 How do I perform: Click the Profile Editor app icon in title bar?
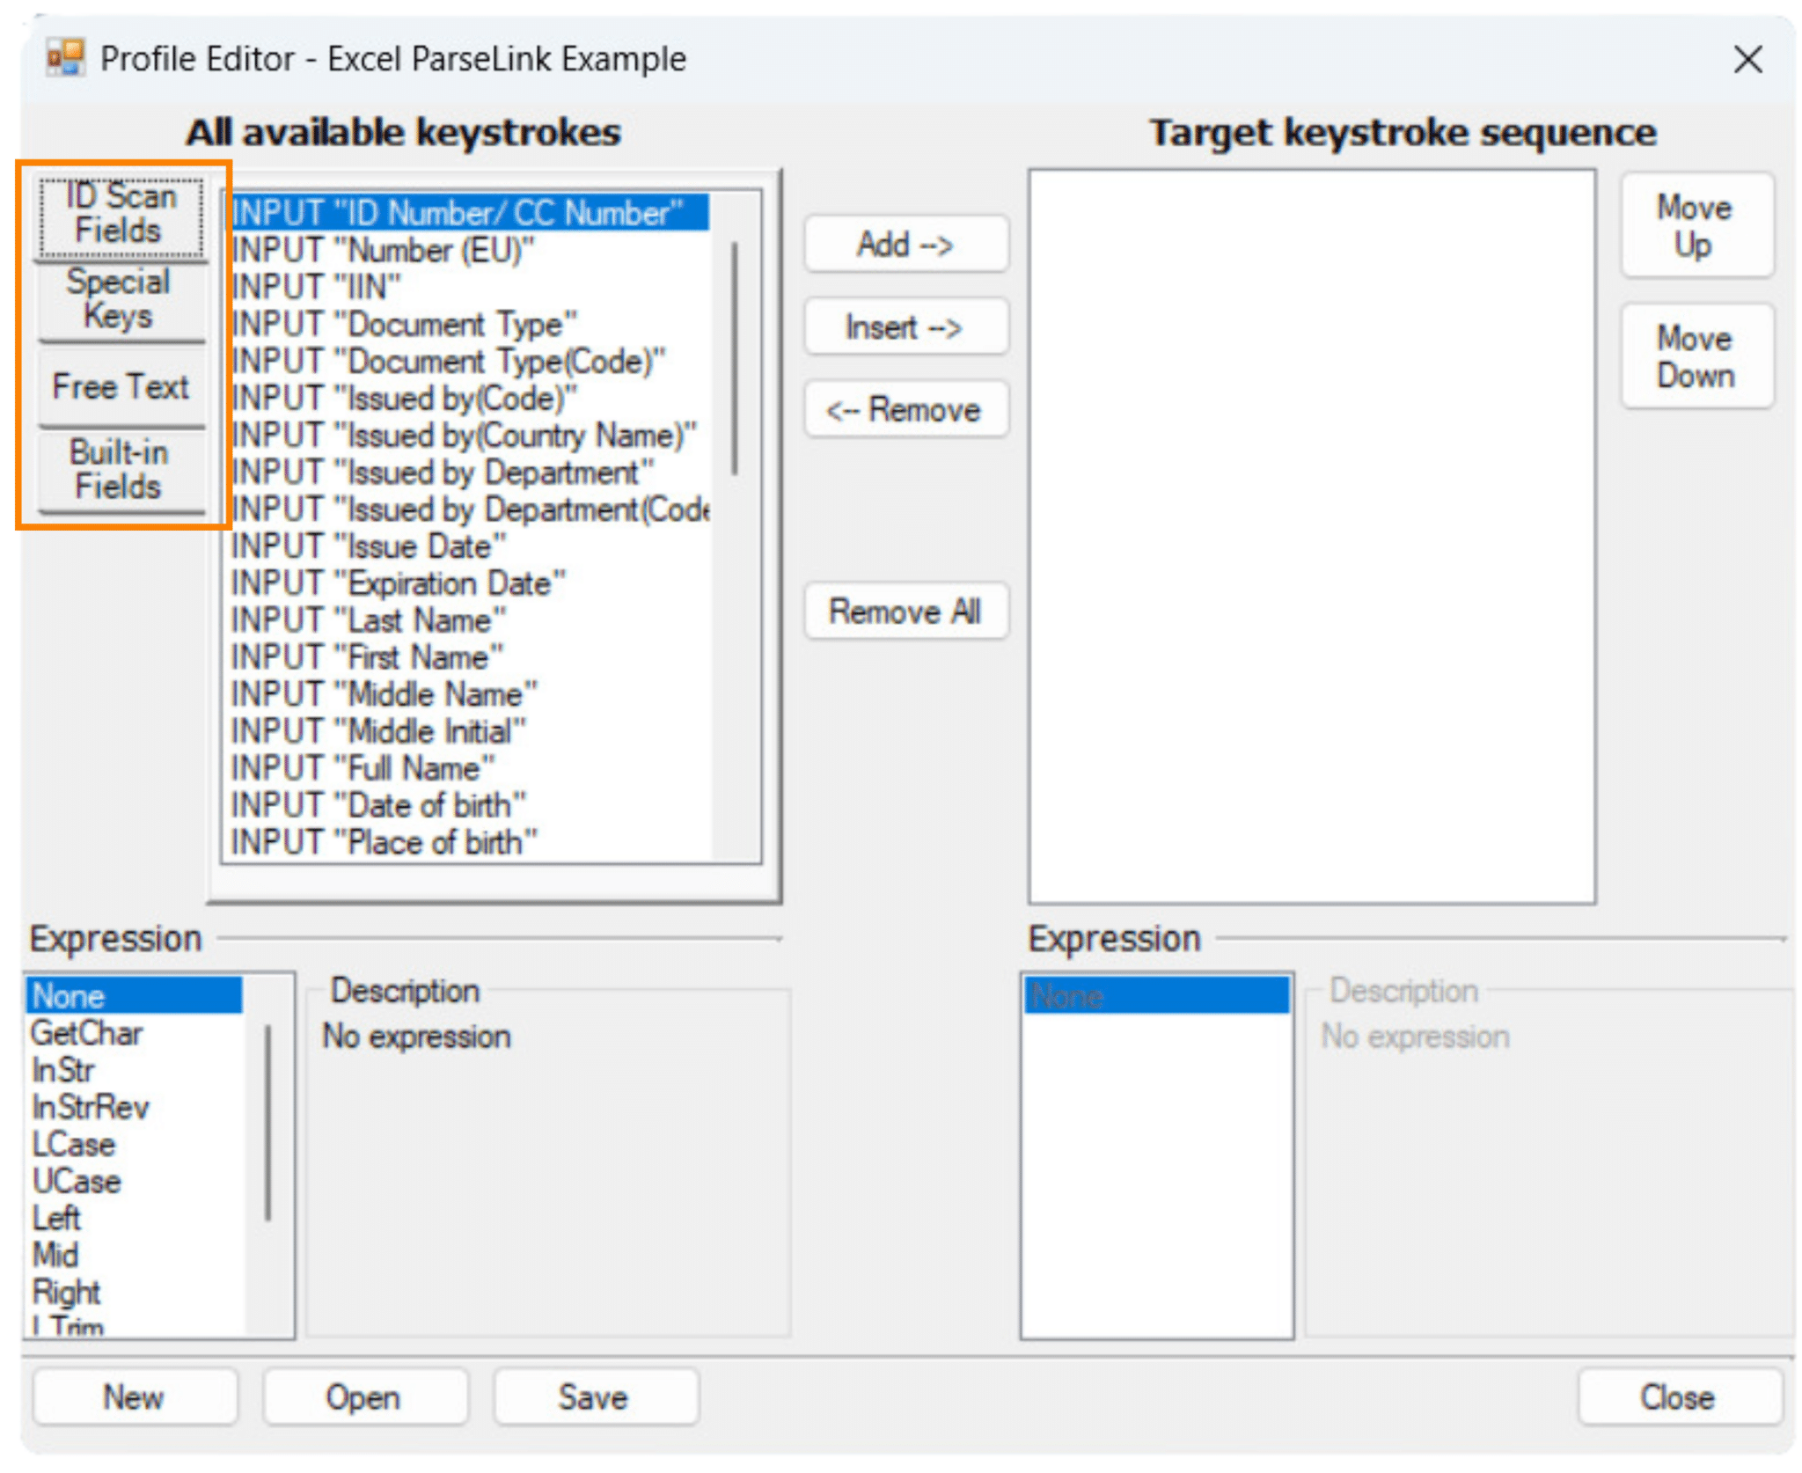pyautogui.click(x=66, y=58)
